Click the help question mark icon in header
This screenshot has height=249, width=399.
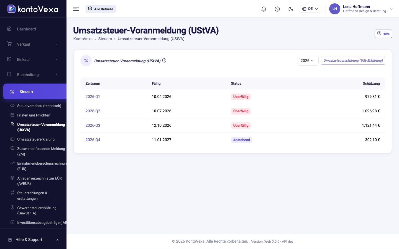coord(277,9)
